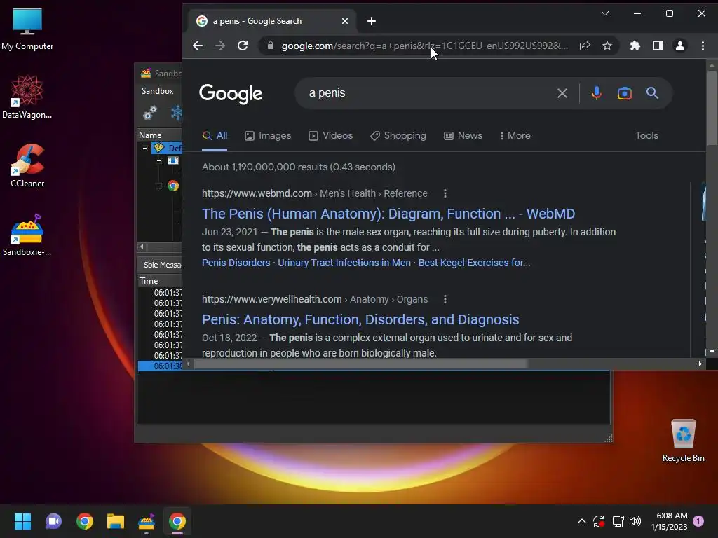
Task: Open a new Chrome tab
Action: pos(372,21)
